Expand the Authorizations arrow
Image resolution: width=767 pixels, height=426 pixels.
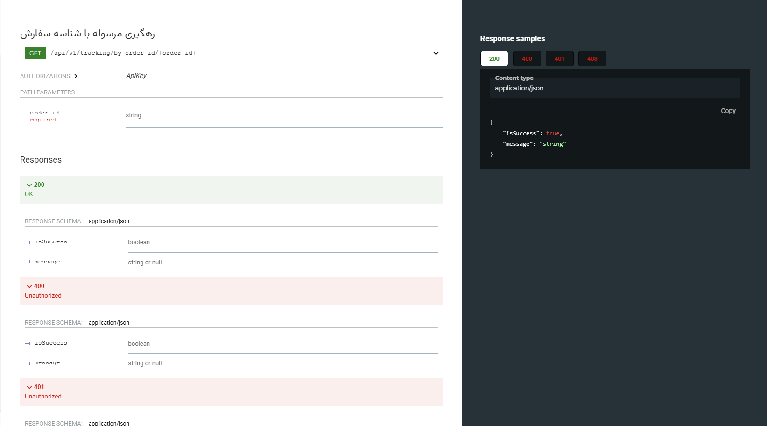coord(76,76)
